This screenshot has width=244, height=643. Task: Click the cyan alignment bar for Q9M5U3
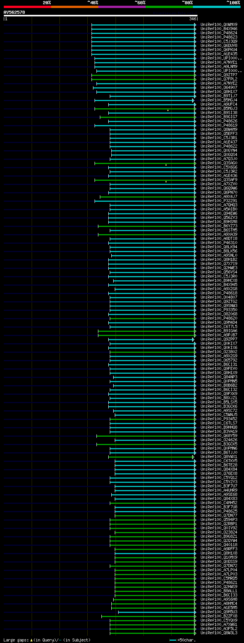157,612
